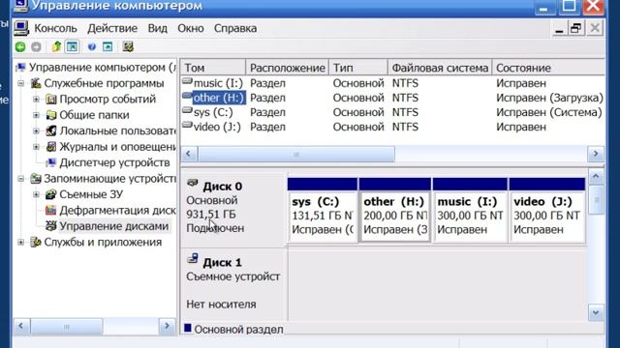620x348 pixels.
Task: Collapse the Запоминающие устройства node
Action: (x=21, y=179)
